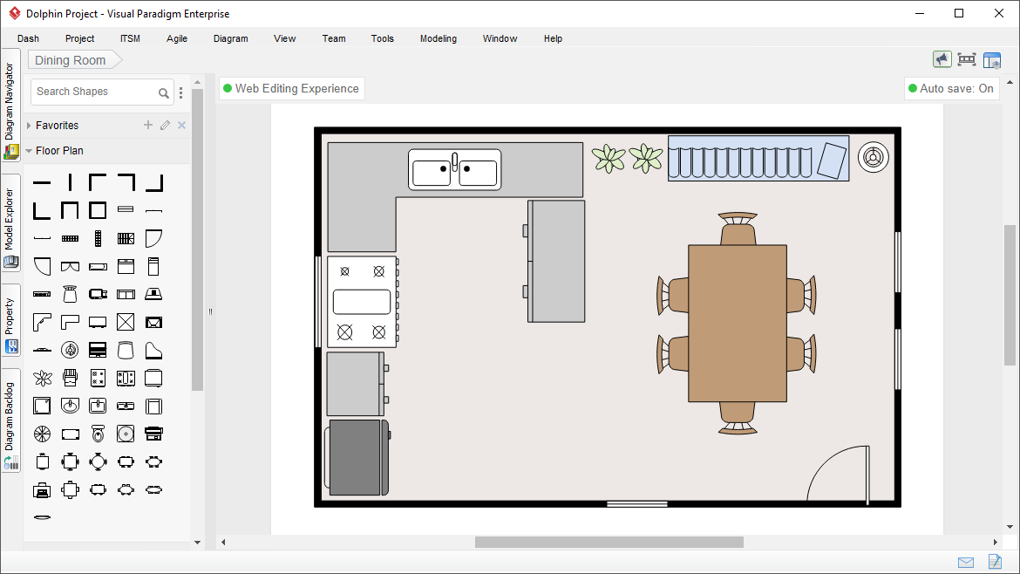The image size is (1020, 574).
Task: Select the brown dining table on canvas
Action: click(x=738, y=324)
